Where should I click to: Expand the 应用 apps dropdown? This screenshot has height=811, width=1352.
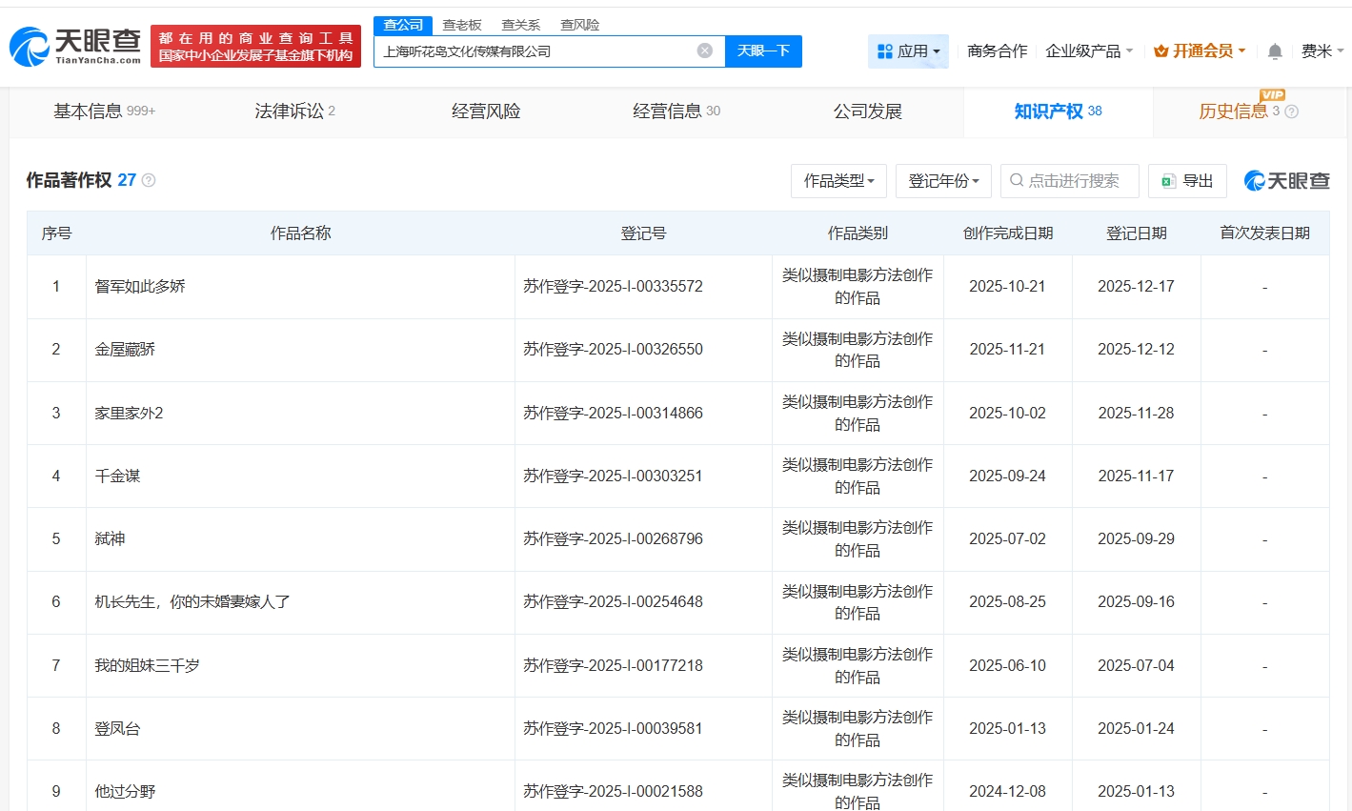pos(908,51)
